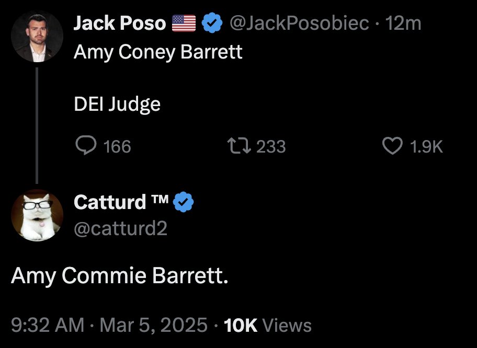Click Catturd's blue verified badge
The width and height of the screenshot is (477, 348).
coord(183,202)
